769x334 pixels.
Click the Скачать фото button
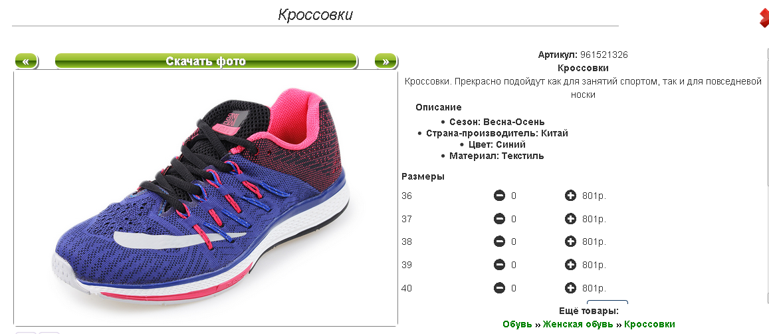(x=206, y=61)
